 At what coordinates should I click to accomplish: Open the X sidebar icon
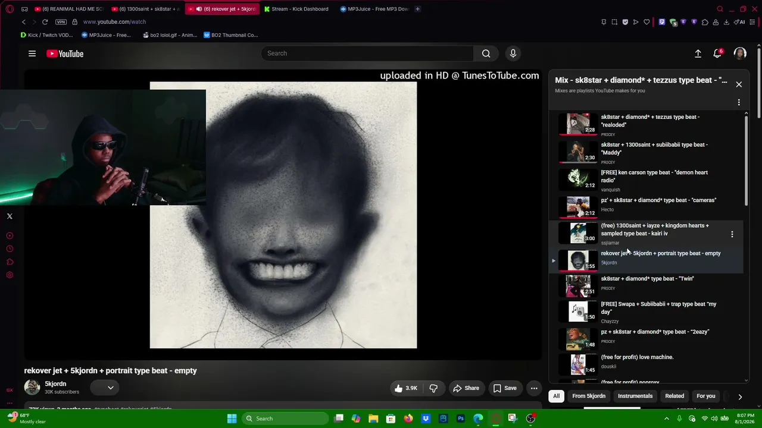point(10,216)
